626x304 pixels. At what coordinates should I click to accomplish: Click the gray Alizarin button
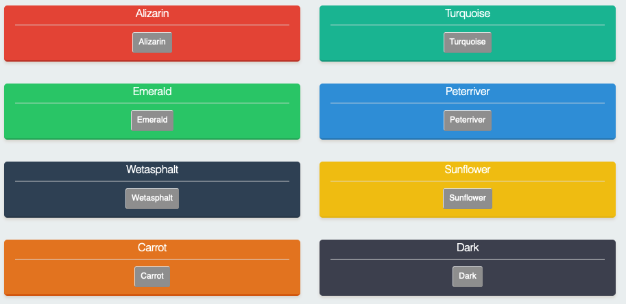pyautogui.click(x=152, y=42)
